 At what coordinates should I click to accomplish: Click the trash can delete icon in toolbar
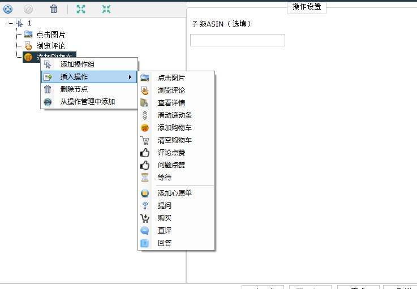(x=54, y=9)
